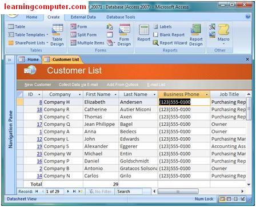Open Report Design view
This screenshot has width=256, height=207.
(196, 35)
